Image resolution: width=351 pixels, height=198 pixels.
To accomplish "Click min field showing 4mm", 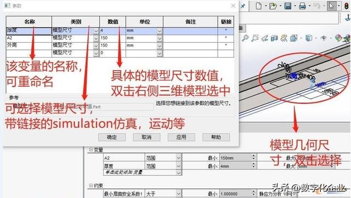I will [x=235, y=166].
